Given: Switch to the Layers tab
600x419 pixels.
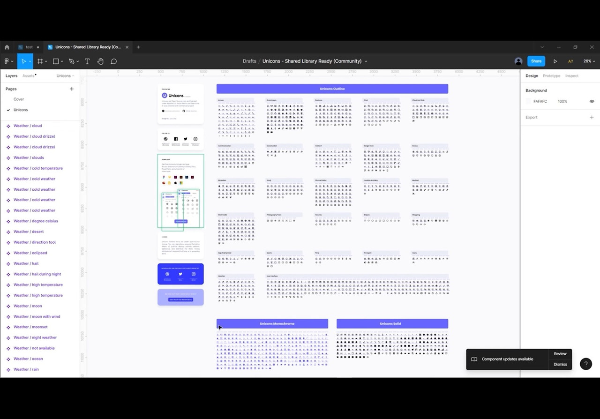Looking at the screenshot, I should (x=11, y=76).
